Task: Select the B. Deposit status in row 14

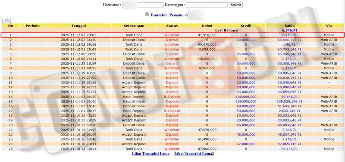Action: tap(172, 97)
